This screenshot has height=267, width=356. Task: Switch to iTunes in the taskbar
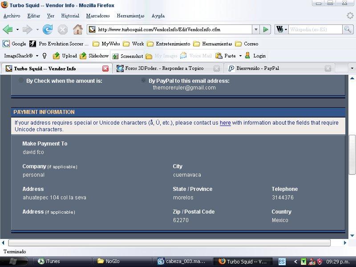[62, 262]
